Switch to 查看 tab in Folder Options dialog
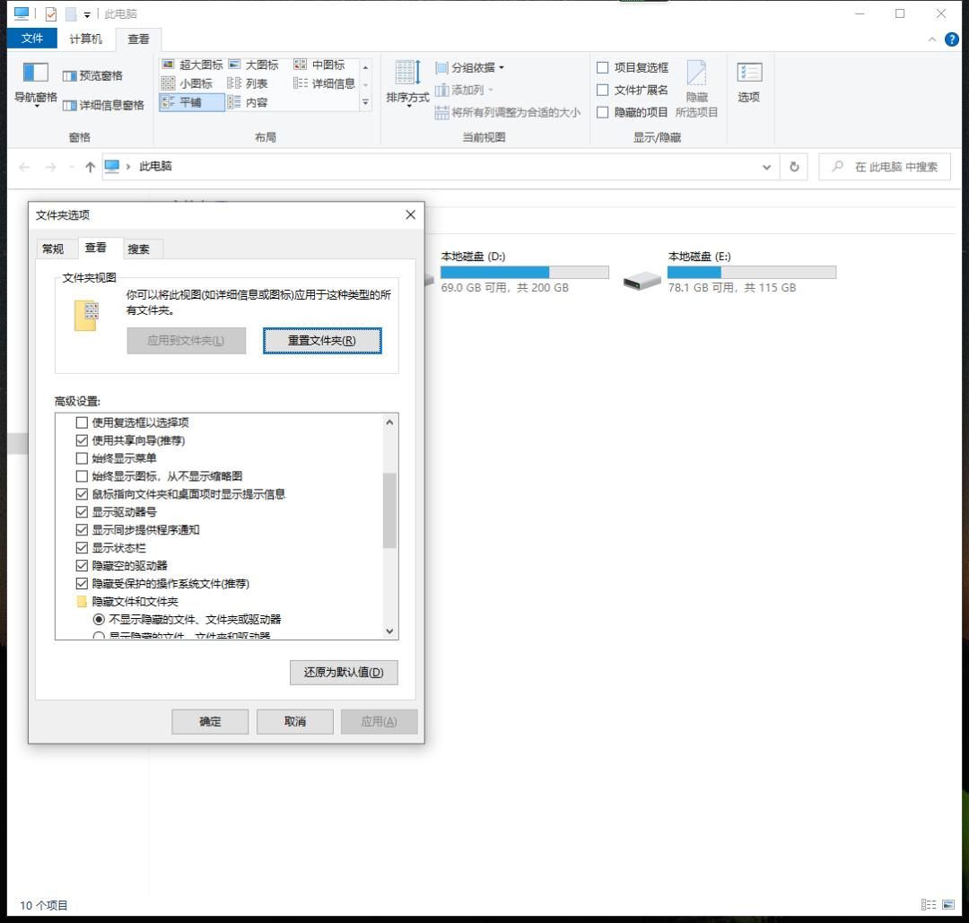 (x=96, y=248)
